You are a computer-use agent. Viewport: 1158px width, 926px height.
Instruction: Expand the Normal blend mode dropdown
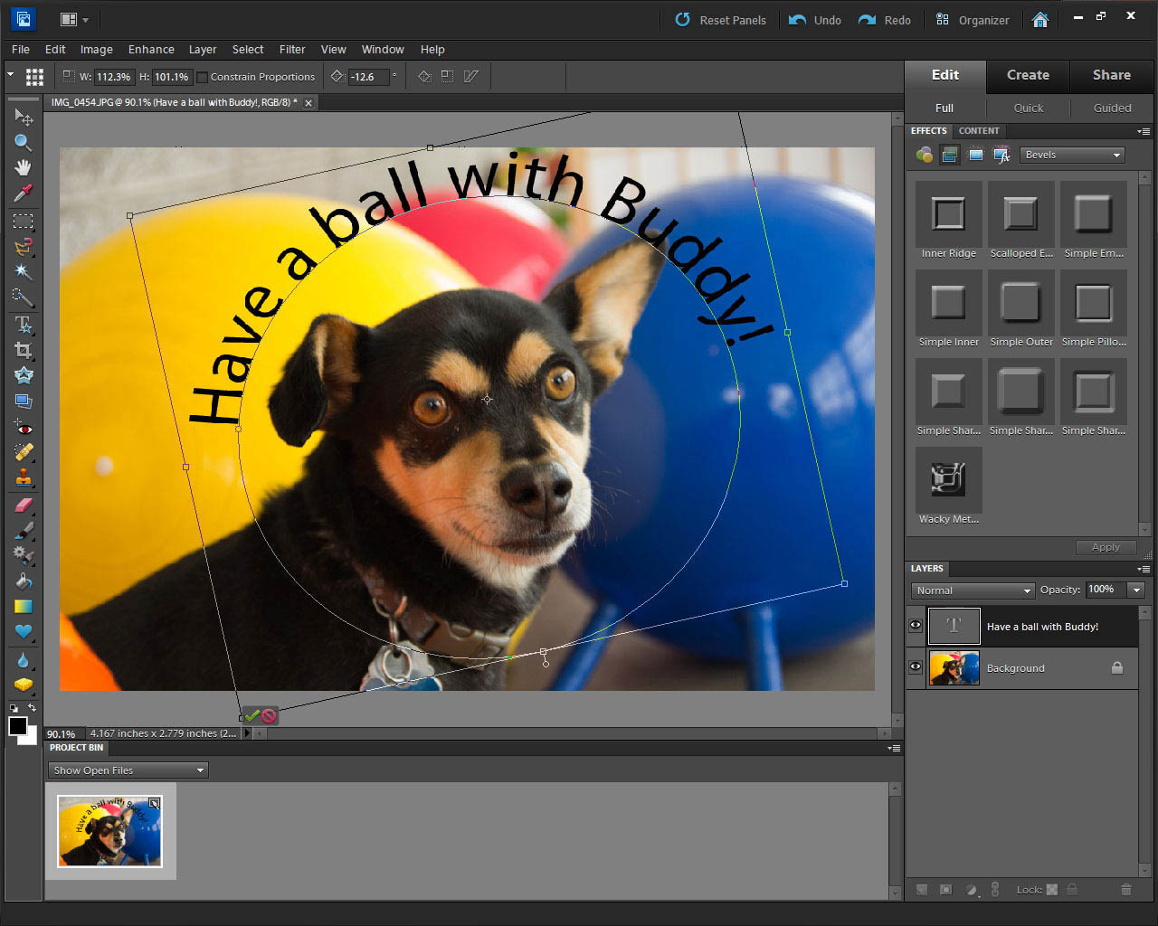973,591
